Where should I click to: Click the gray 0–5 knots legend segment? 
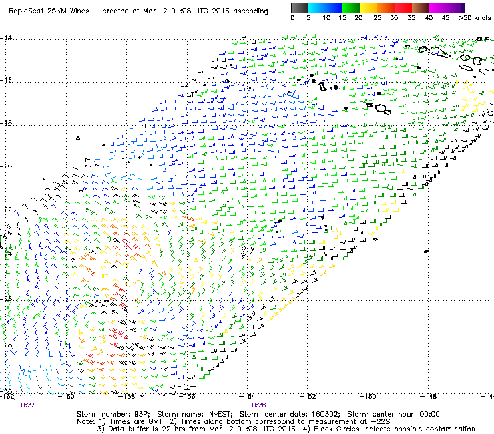click(299, 8)
